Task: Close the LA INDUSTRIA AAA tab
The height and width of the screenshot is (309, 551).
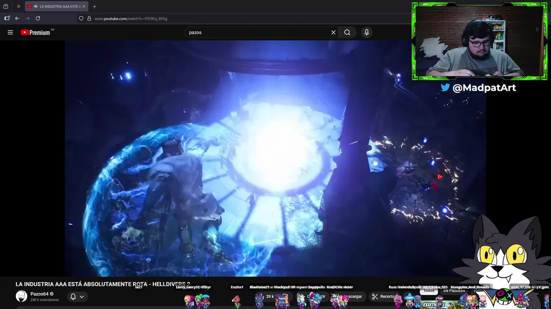Action: point(84,6)
